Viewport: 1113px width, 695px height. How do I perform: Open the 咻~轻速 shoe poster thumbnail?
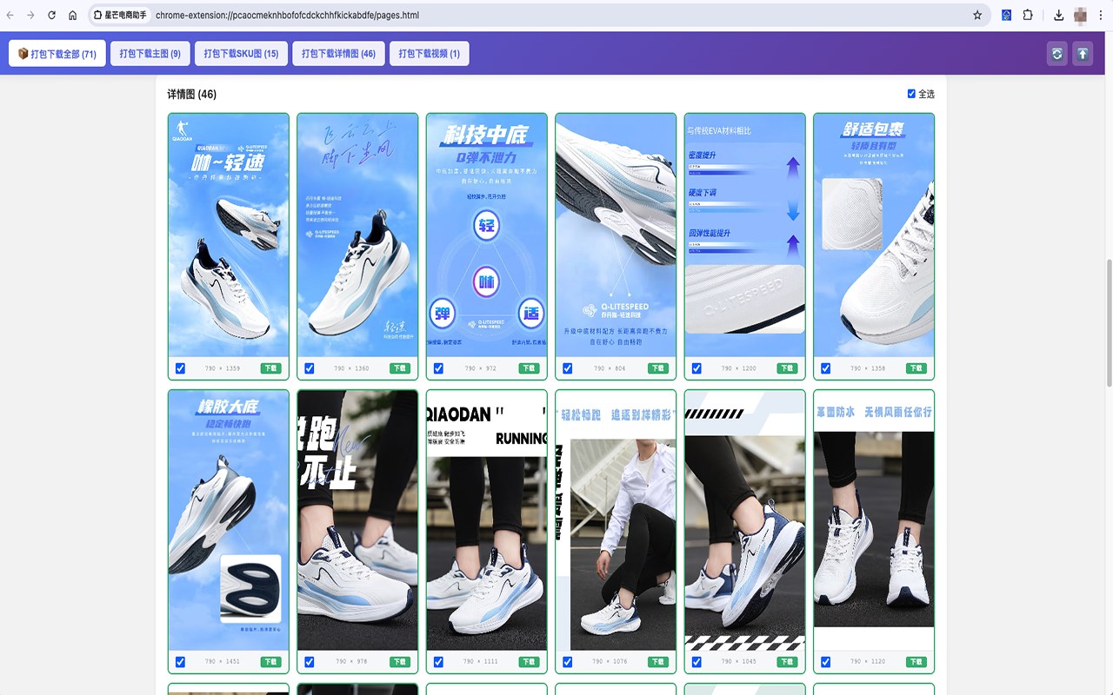coord(229,235)
